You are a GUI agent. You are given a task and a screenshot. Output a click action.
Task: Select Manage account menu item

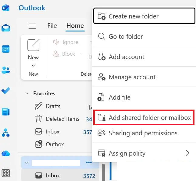144,77
